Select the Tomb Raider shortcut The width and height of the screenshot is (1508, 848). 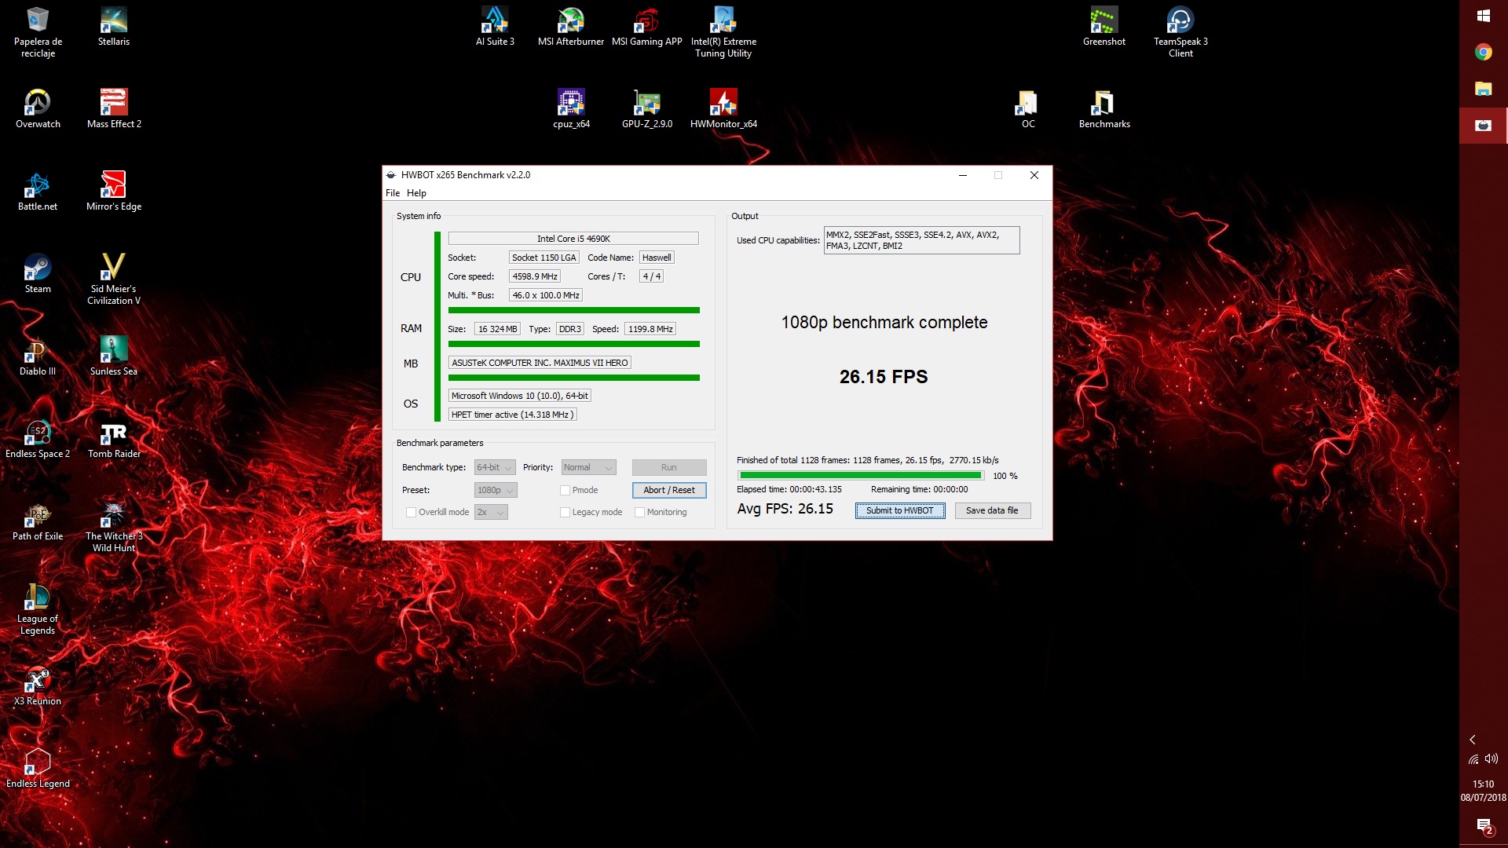click(114, 439)
